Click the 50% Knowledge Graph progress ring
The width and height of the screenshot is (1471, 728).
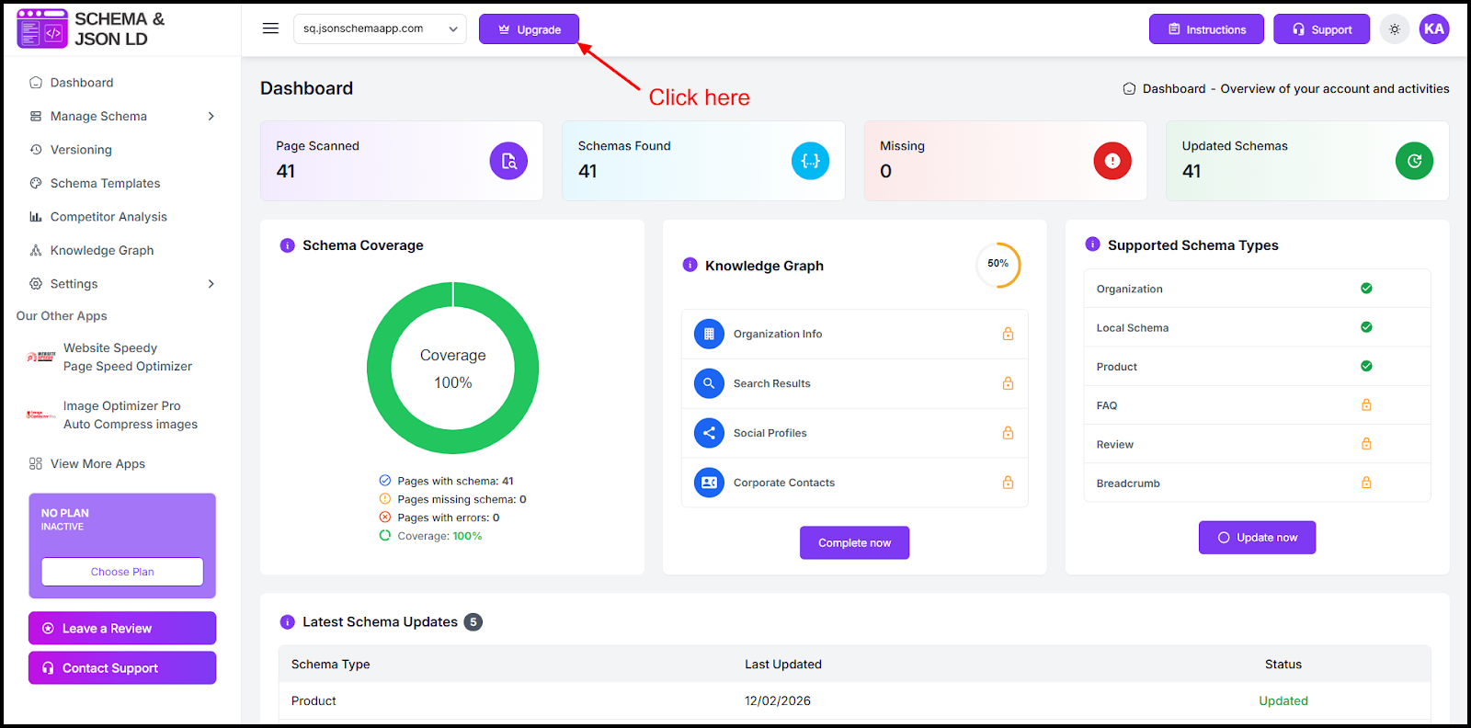click(x=998, y=264)
